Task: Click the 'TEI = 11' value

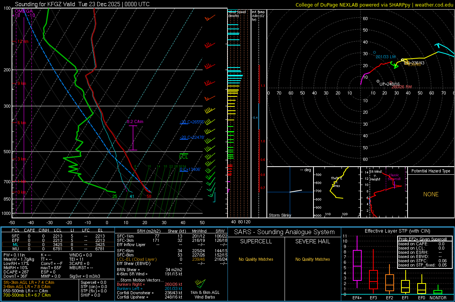Action: [x=77, y=259]
